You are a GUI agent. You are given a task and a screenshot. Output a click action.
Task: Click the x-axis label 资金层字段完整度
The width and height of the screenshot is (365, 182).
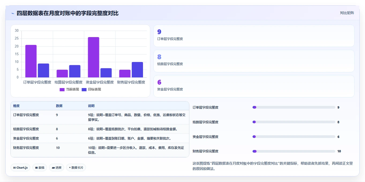pos(100,82)
